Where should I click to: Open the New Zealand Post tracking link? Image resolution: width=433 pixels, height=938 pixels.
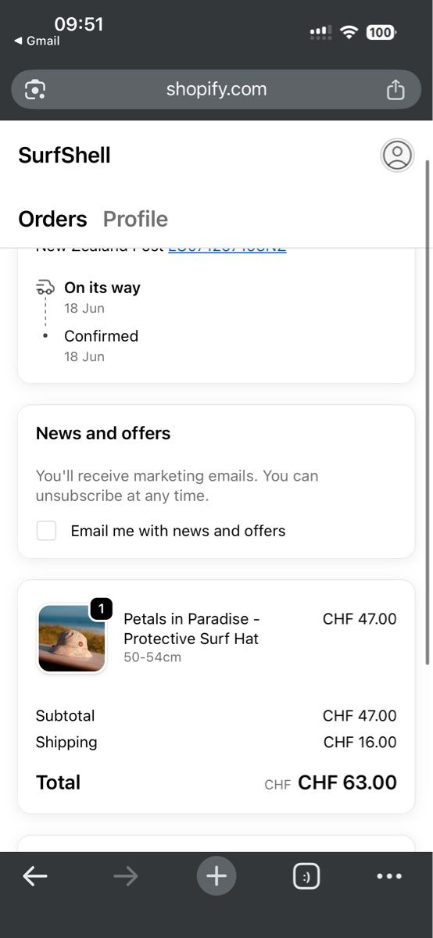tap(227, 247)
